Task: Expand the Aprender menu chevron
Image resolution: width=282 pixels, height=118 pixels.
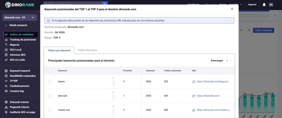Action: click(241, 5)
